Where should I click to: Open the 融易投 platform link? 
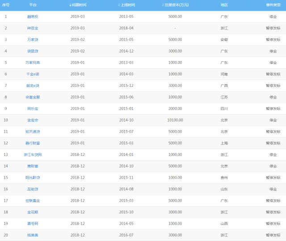click(33, 16)
